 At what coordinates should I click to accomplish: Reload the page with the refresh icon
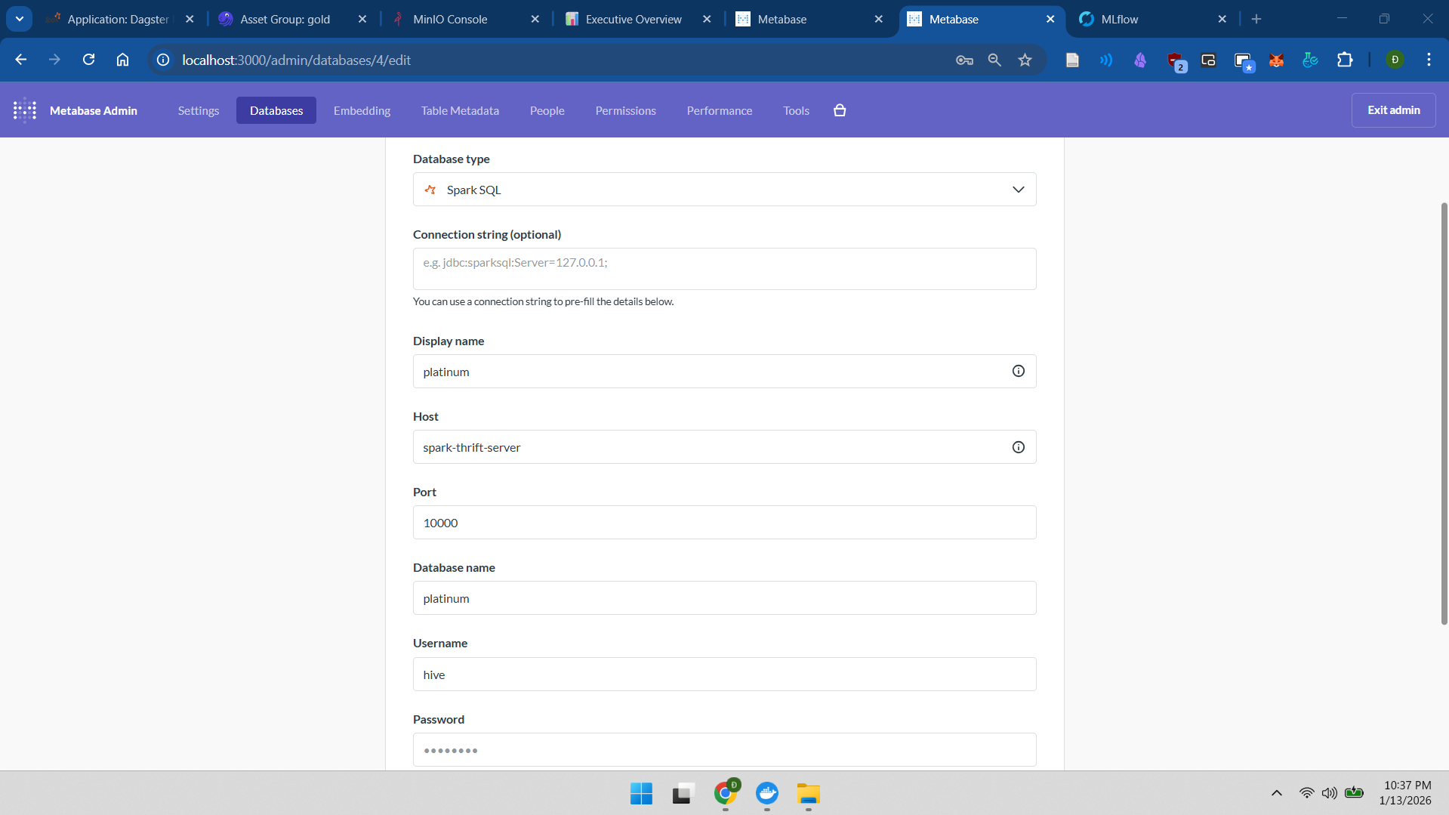(88, 60)
